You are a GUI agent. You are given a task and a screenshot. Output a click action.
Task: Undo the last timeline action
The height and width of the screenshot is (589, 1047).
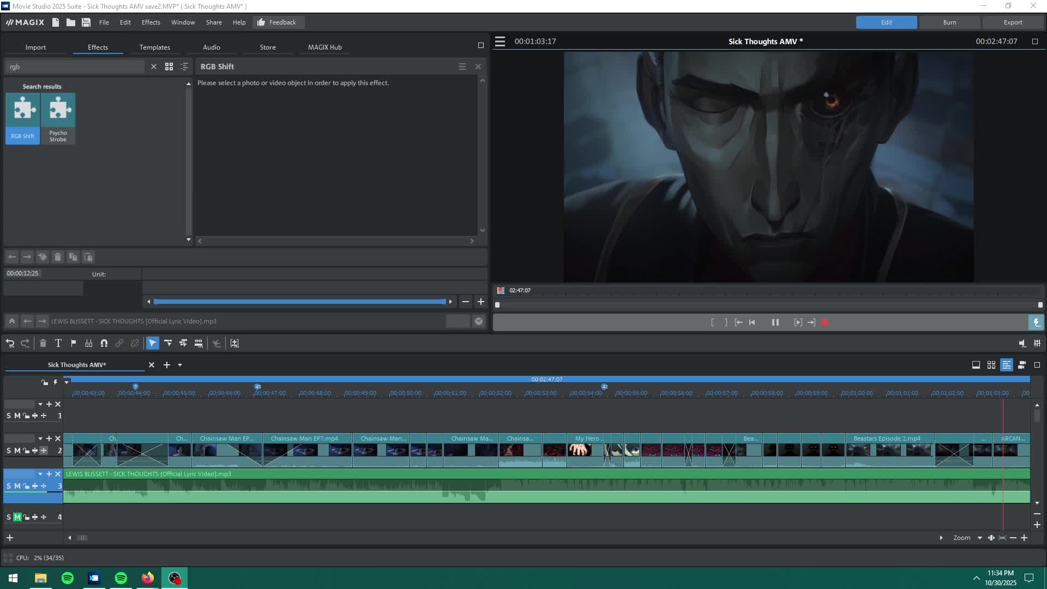click(x=10, y=343)
